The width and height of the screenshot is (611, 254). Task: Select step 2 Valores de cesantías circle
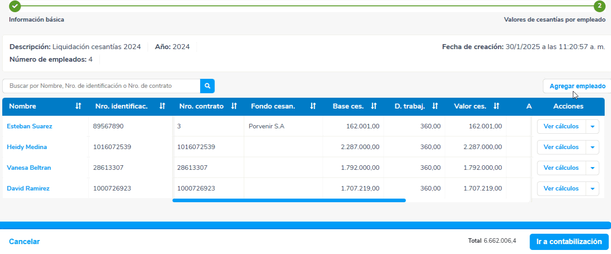coord(599,6)
